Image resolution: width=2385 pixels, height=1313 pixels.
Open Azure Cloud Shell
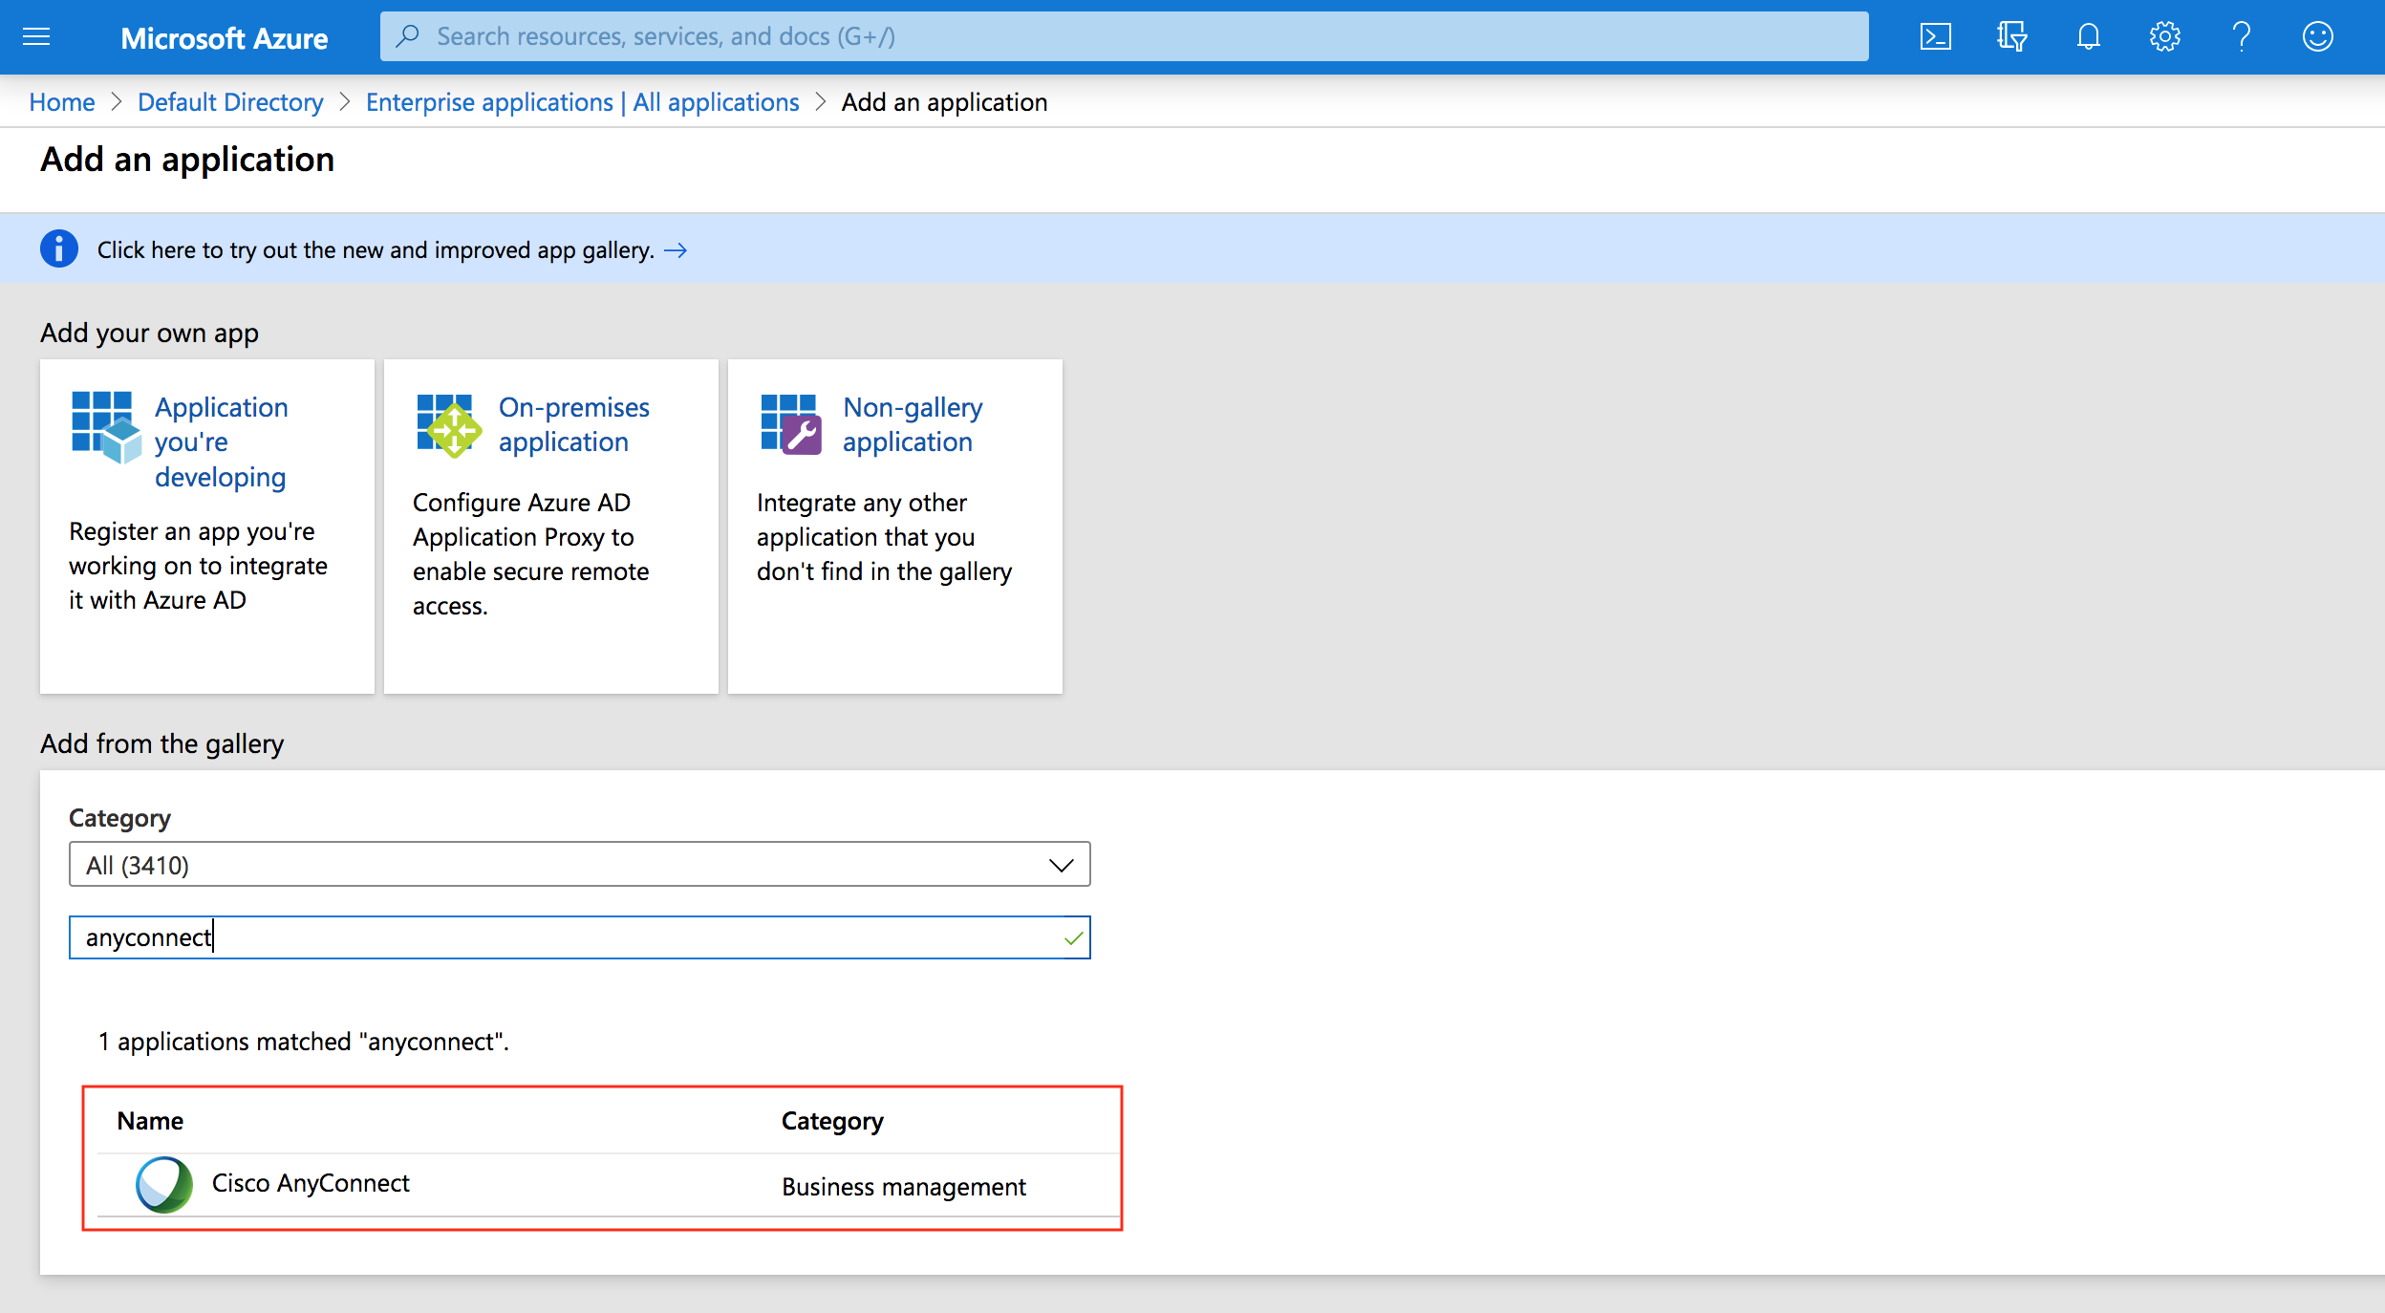(x=1937, y=36)
